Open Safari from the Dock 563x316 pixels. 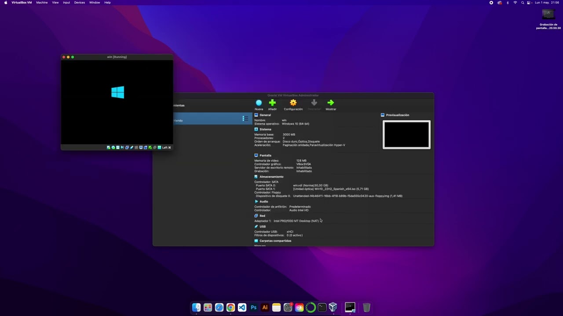pyautogui.click(x=219, y=307)
